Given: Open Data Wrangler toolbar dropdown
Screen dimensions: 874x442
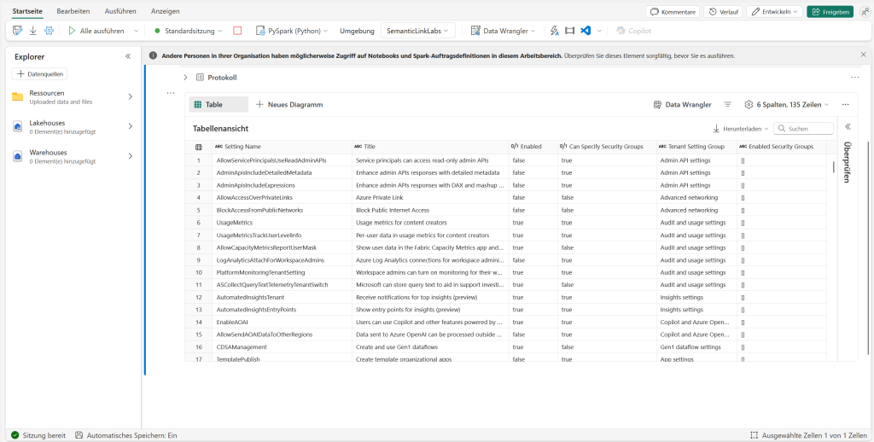Looking at the screenshot, I should [x=504, y=31].
